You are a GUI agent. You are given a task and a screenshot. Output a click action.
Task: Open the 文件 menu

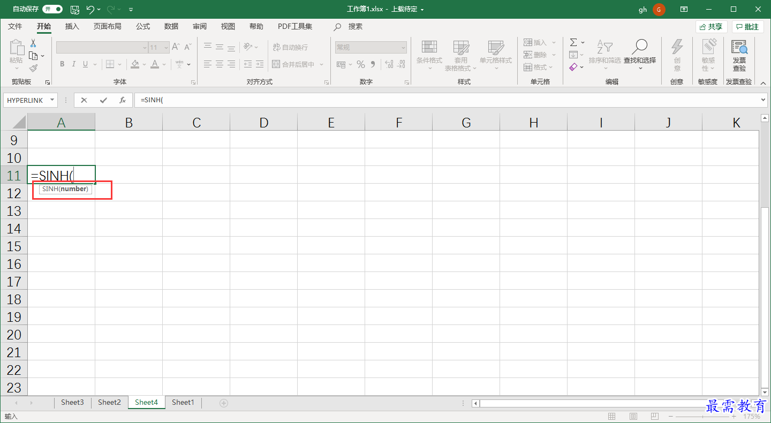coord(15,26)
